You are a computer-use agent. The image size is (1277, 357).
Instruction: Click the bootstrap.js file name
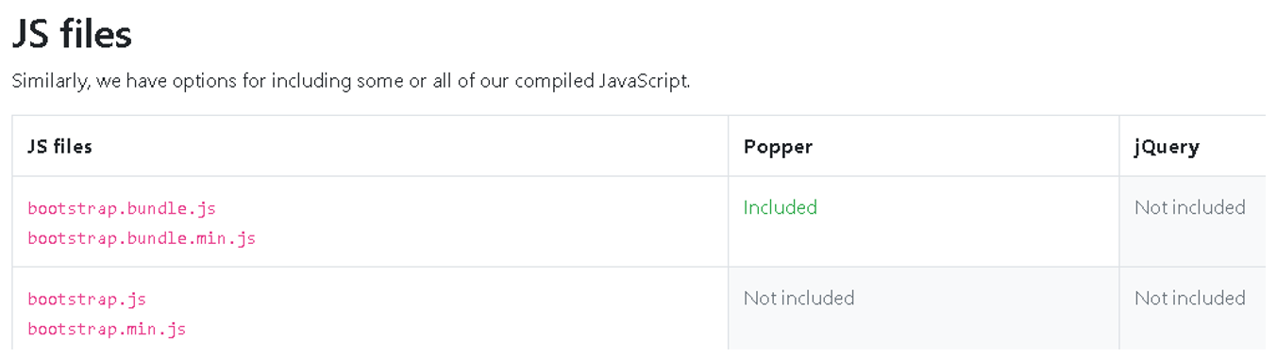click(x=87, y=300)
